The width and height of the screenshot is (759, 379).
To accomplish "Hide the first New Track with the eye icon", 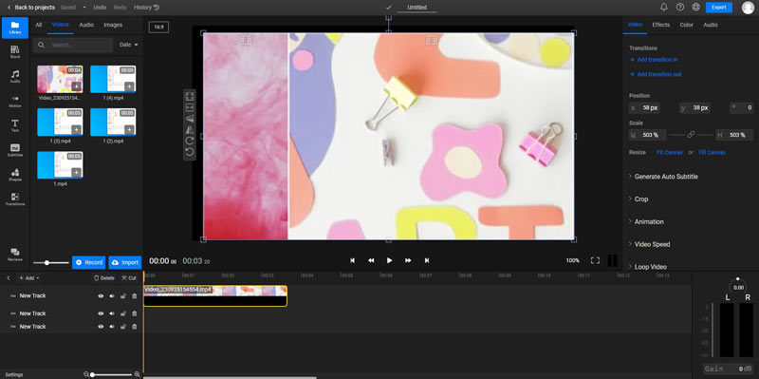I will point(101,296).
